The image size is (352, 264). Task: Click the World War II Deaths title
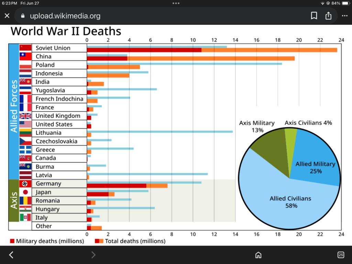[66, 31]
